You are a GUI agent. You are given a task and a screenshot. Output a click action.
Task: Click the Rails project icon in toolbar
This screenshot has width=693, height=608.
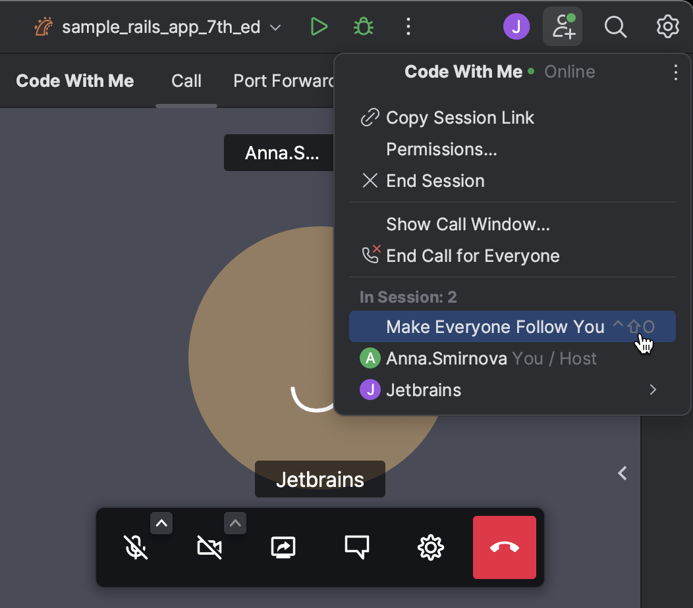click(x=43, y=27)
